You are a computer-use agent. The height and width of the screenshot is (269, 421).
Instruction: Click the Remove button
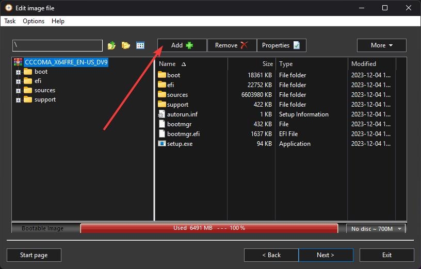pos(232,45)
